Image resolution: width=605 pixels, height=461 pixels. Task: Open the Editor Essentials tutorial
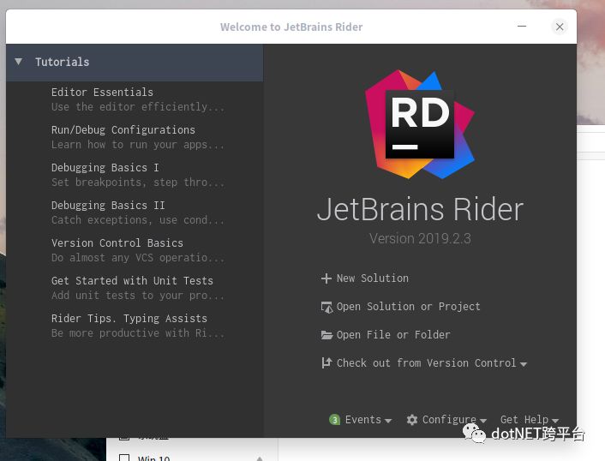[x=102, y=93]
